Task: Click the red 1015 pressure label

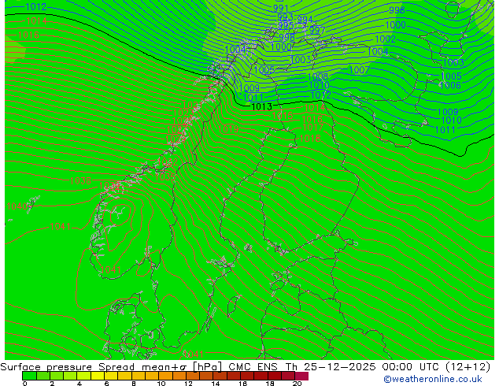Action: coord(283,116)
